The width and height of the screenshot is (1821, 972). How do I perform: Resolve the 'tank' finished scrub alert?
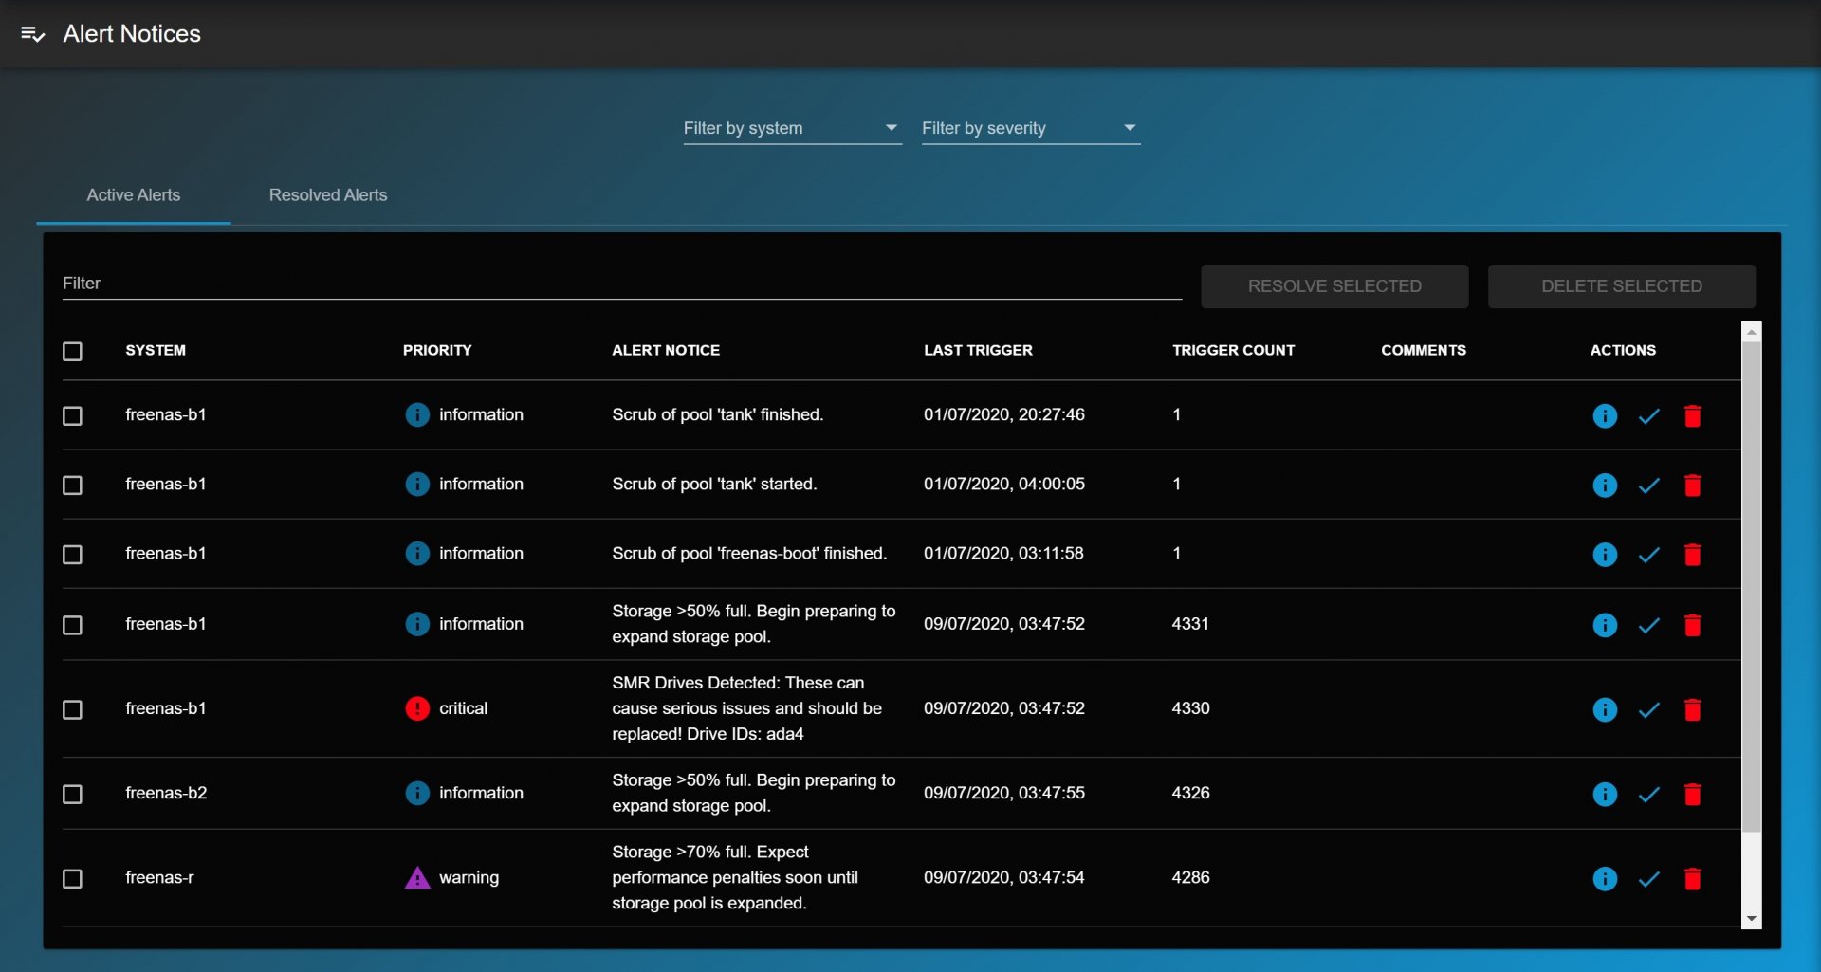[1649, 415]
